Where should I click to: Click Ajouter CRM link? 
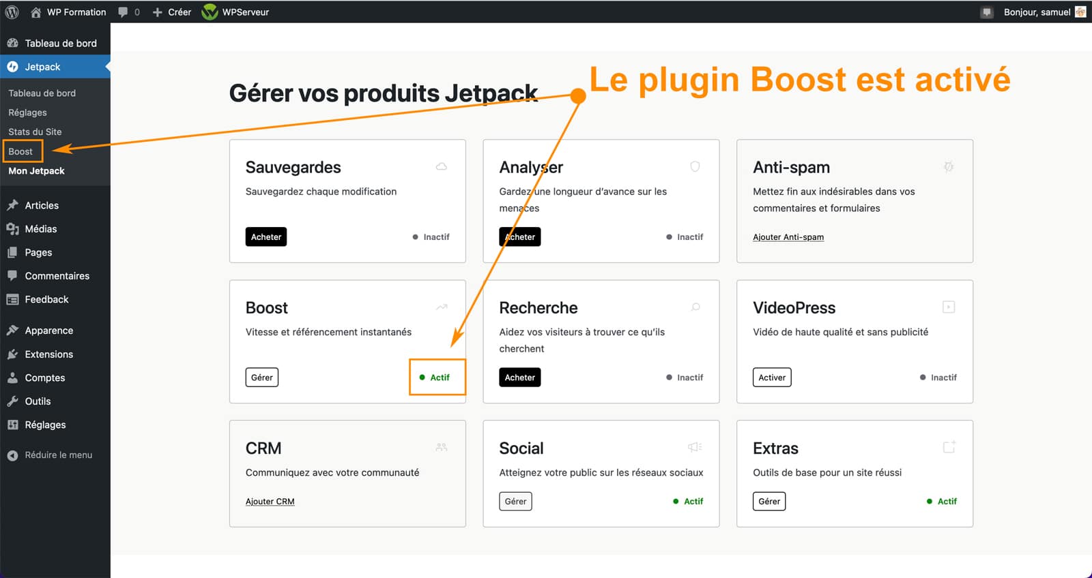pos(270,502)
